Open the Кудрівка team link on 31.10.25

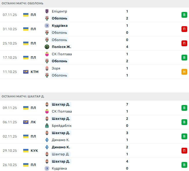coord(60,26)
